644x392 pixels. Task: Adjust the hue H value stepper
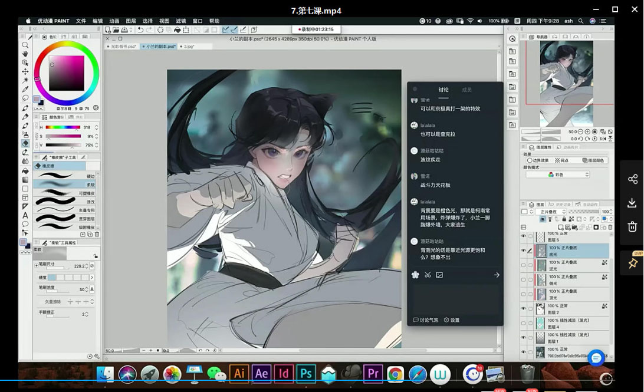tap(97, 127)
